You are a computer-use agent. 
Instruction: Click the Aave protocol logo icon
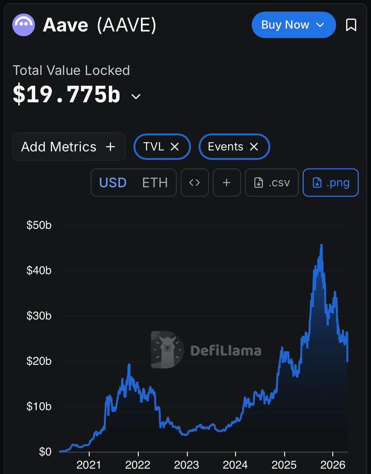pyautogui.click(x=24, y=25)
